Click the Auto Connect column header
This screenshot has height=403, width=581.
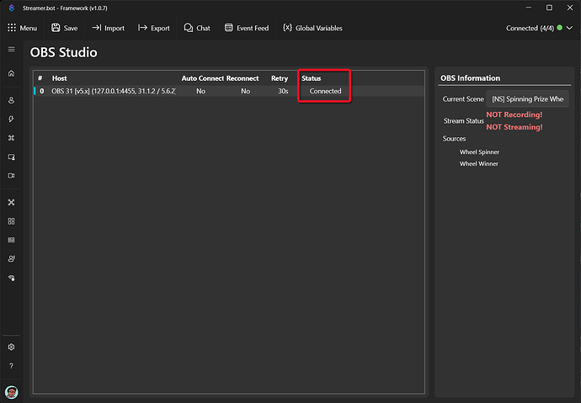(202, 78)
